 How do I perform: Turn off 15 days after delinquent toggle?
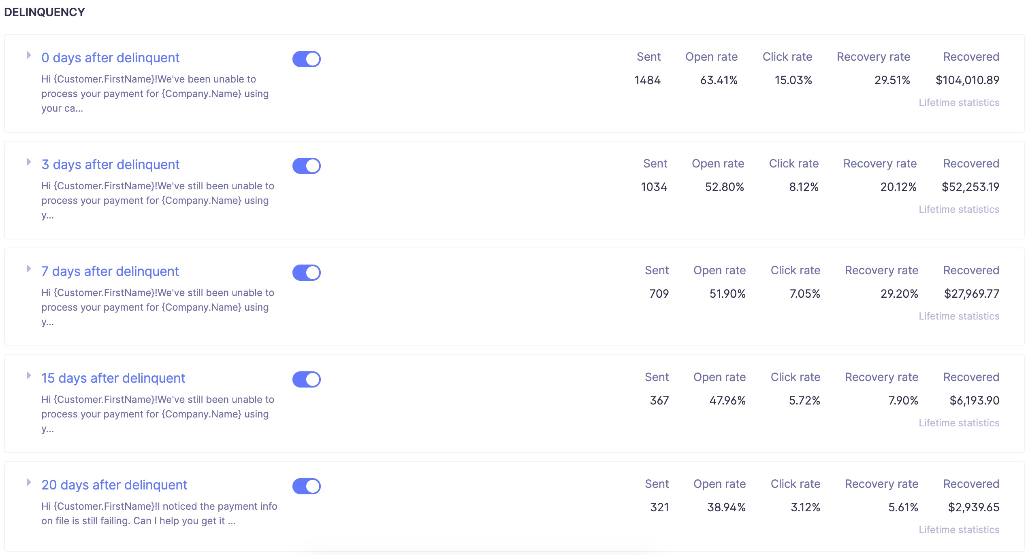click(306, 379)
